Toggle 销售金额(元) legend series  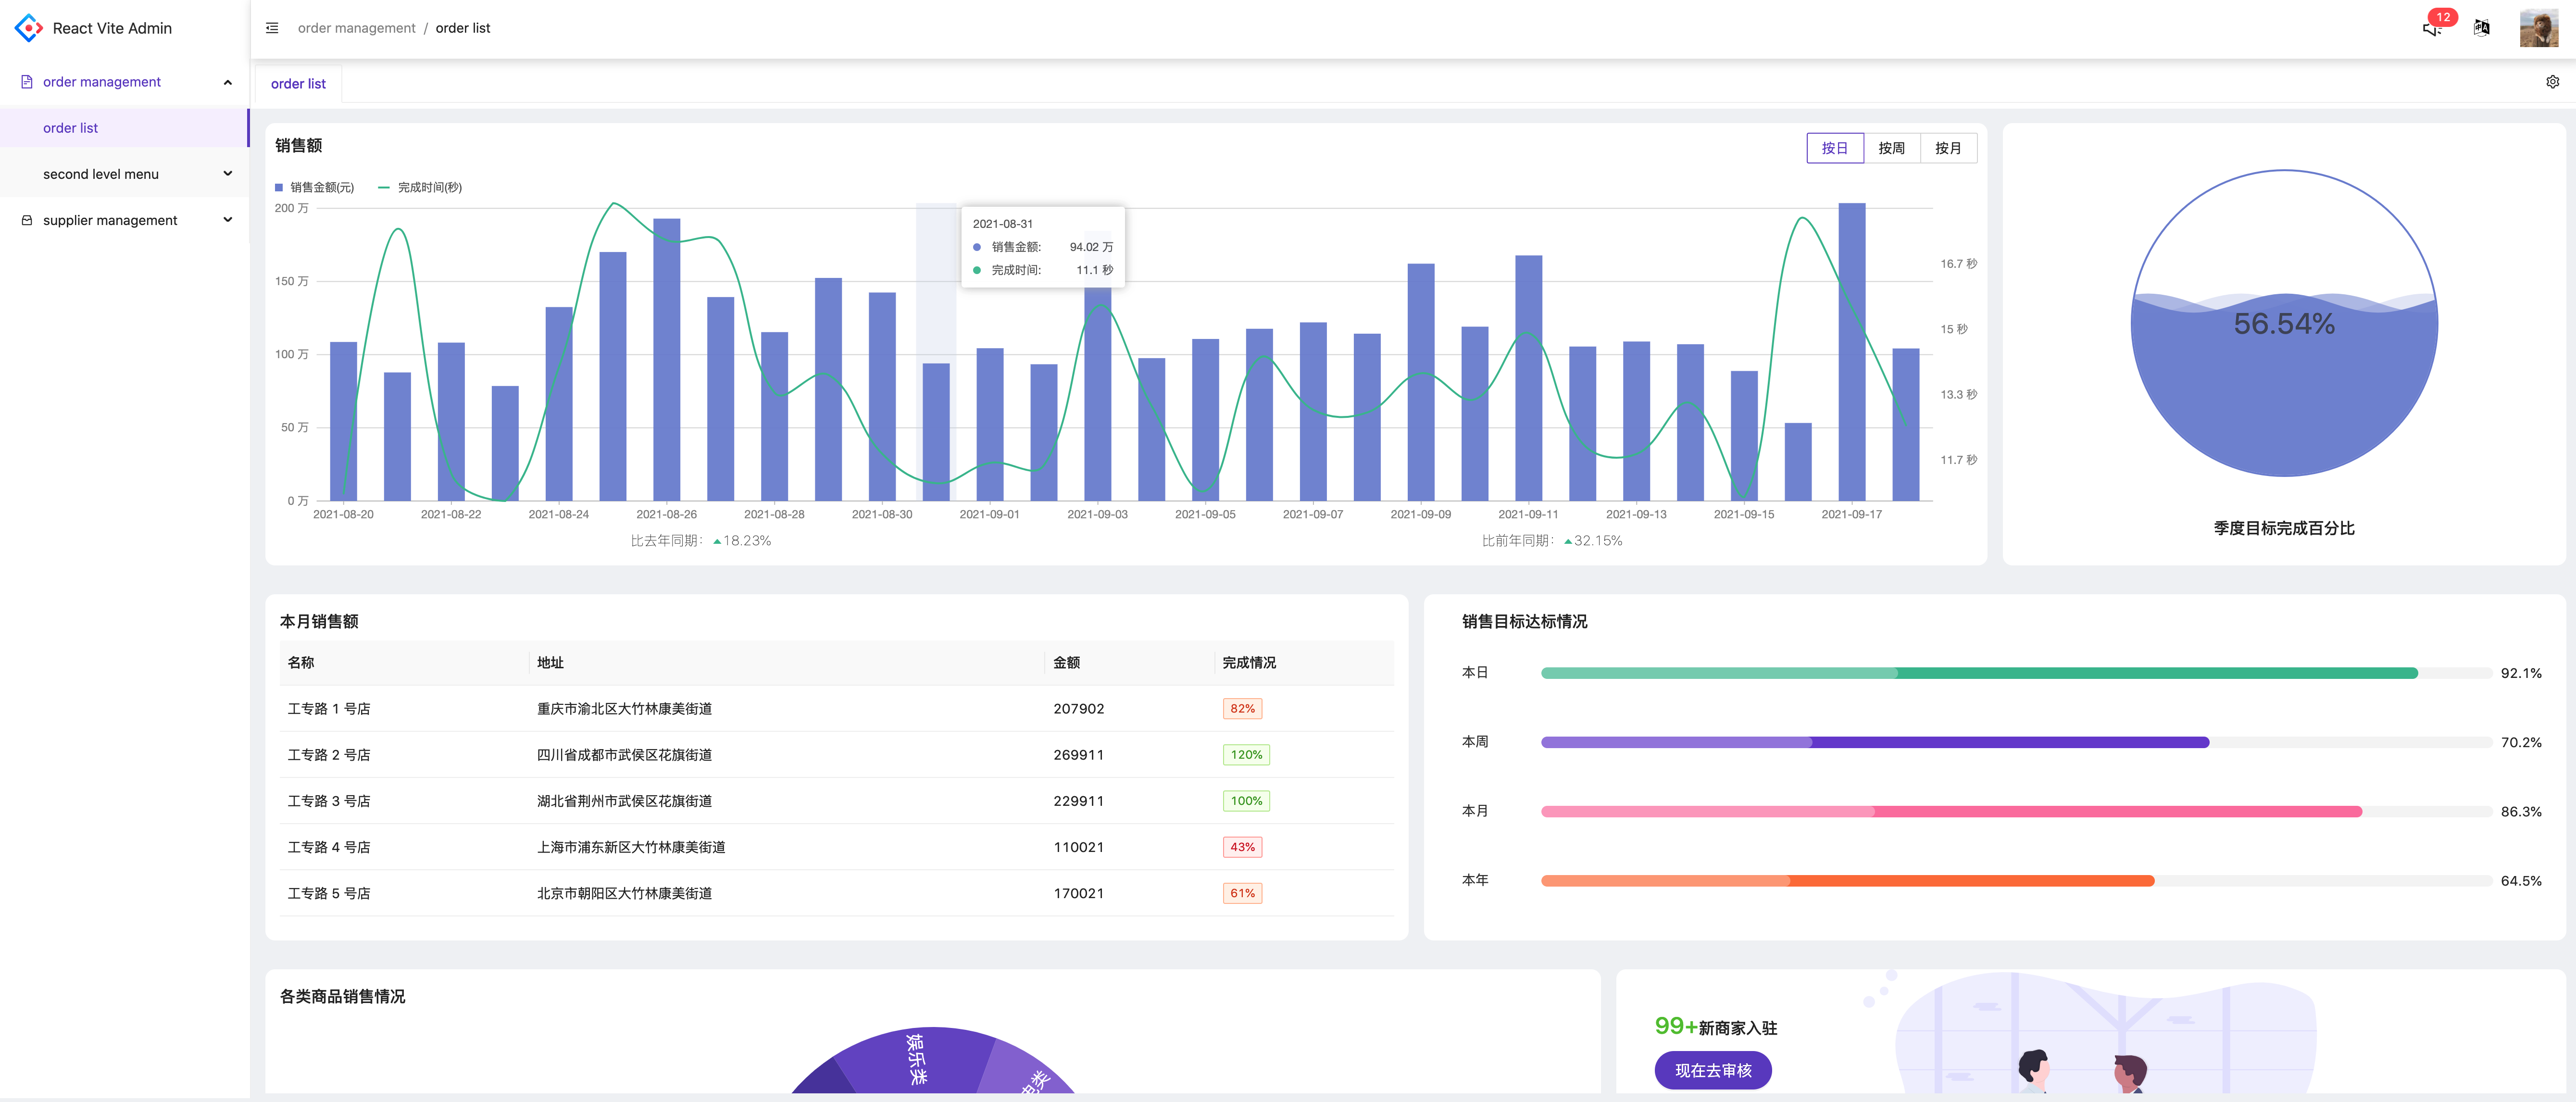tap(315, 187)
